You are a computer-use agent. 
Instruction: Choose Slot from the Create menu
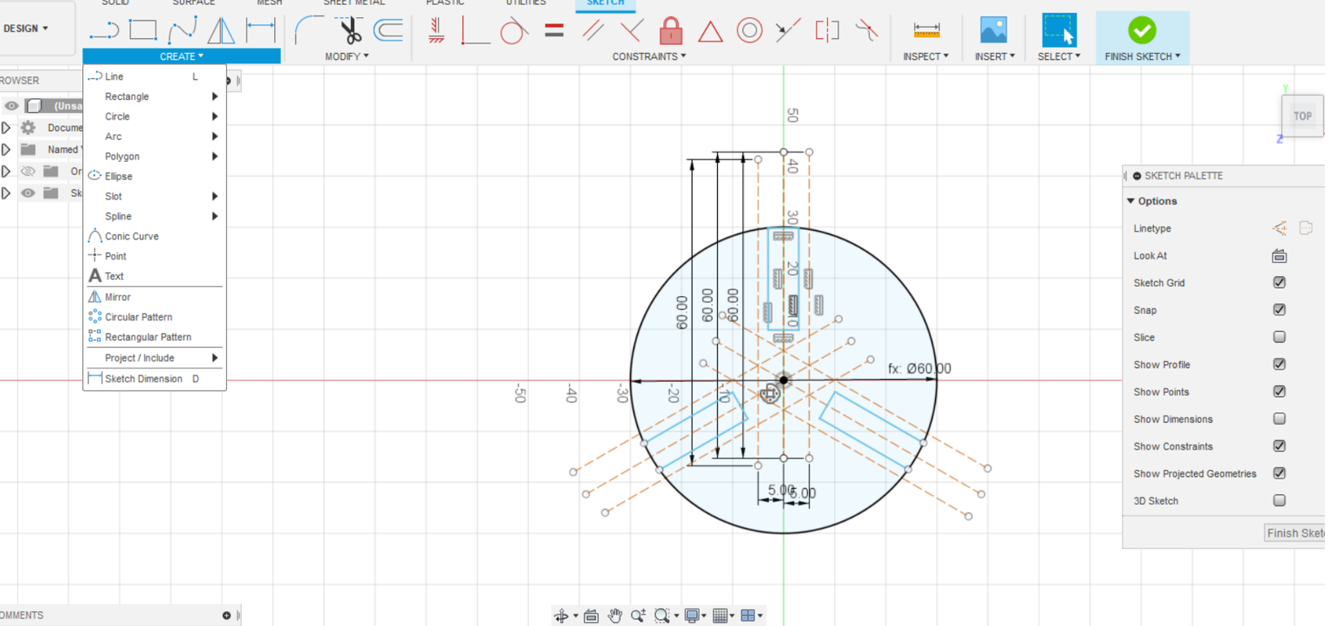[154, 196]
